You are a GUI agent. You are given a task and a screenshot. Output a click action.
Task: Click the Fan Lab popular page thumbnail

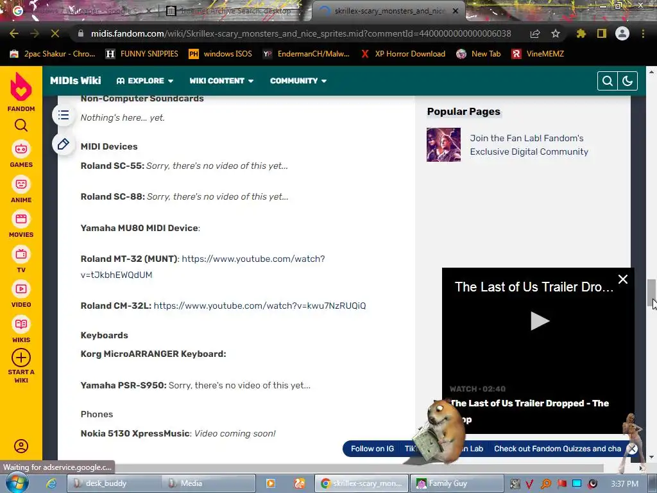point(443,144)
